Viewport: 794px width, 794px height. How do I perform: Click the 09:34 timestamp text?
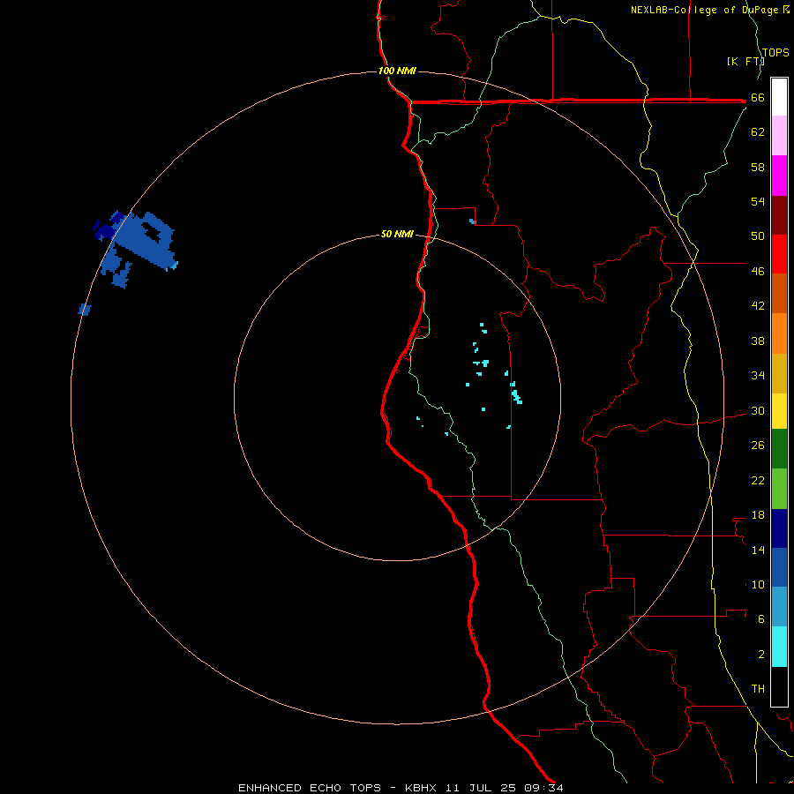point(543,788)
